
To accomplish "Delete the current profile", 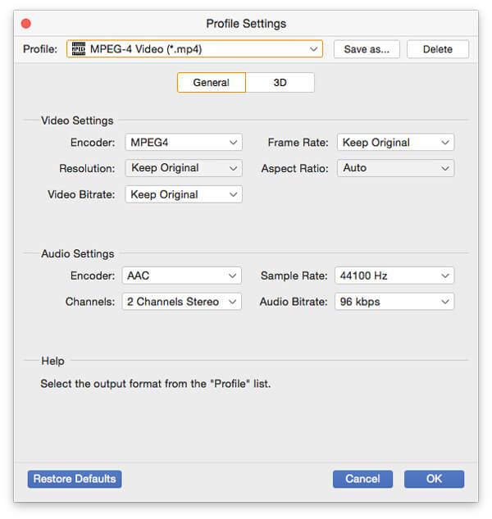I will click(x=437, y=49).
